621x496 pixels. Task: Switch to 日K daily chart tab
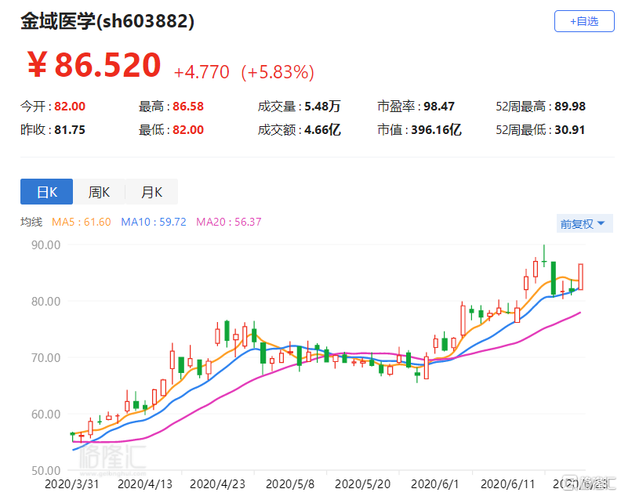tap(47, 192)
